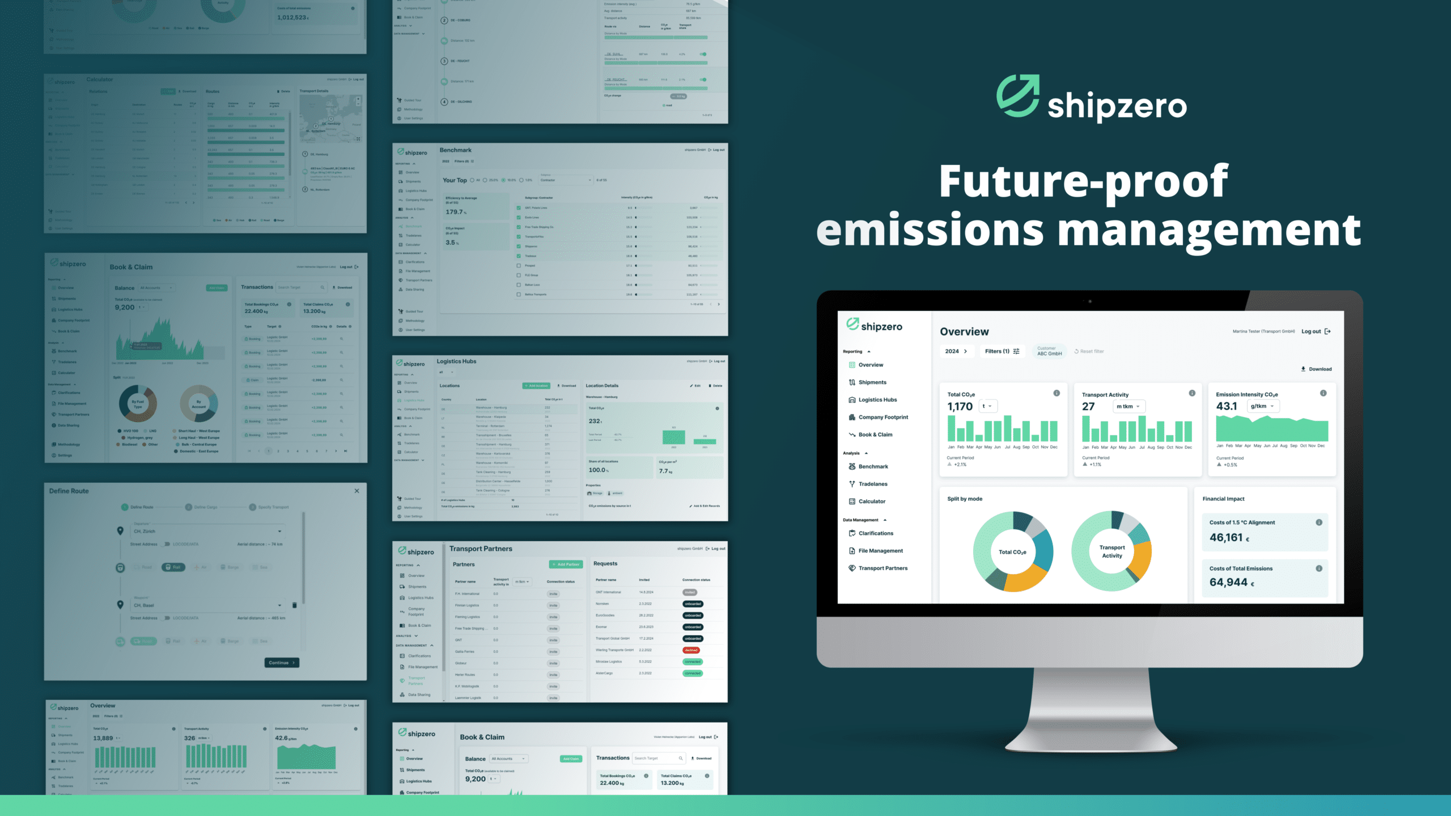The image size is (1451, 816).
Task: Open Logistics Hubs icon on monitor dashboard
Action: click(x=851, y=400)
